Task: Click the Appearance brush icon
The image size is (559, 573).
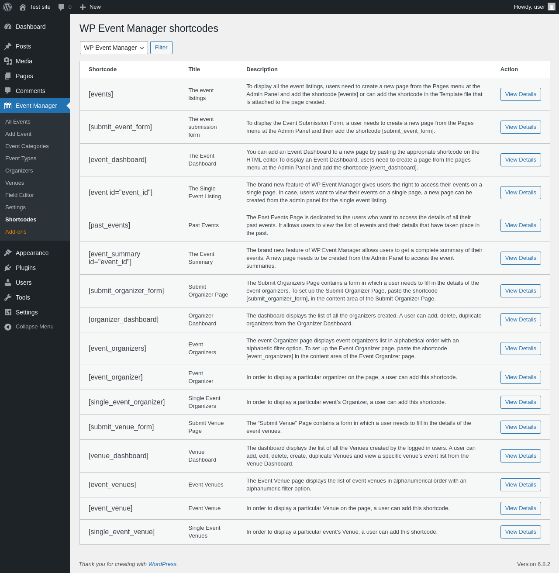Action: tap(8, 253)
